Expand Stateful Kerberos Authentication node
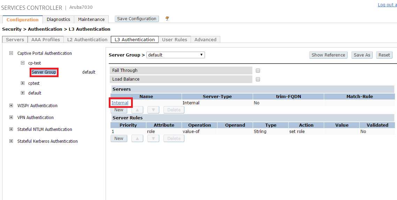The image size is (397, 200). coord(11,141)
